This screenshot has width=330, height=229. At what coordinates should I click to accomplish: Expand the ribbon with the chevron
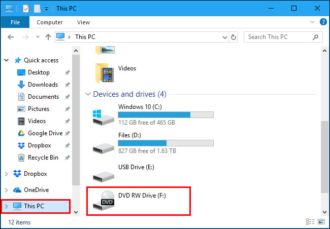(x=312, y=22)
